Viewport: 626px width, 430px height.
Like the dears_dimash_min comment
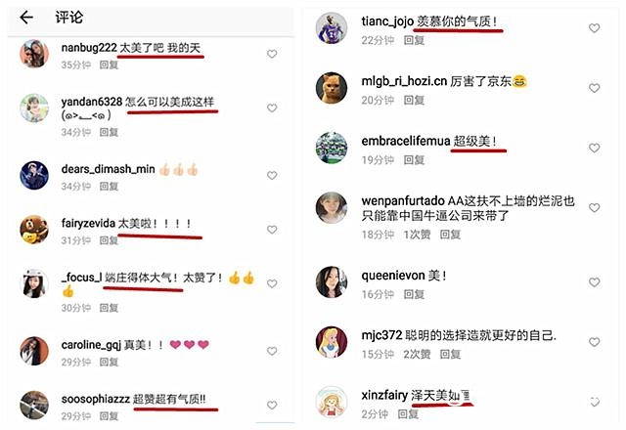point(272,176)
